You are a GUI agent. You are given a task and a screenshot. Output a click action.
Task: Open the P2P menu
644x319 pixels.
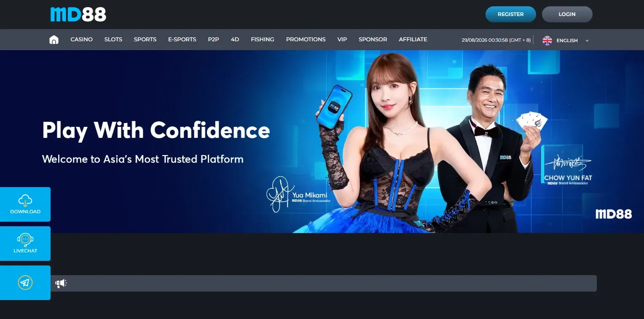[213, 40]
